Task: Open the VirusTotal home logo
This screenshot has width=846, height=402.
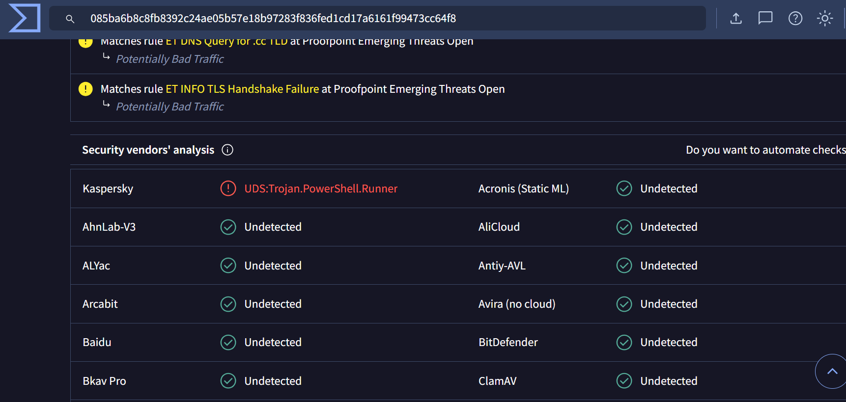Action: pos(25,18)
